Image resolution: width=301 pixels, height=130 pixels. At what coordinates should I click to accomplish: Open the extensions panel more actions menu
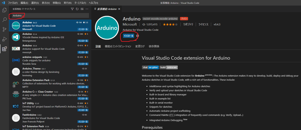87,9
